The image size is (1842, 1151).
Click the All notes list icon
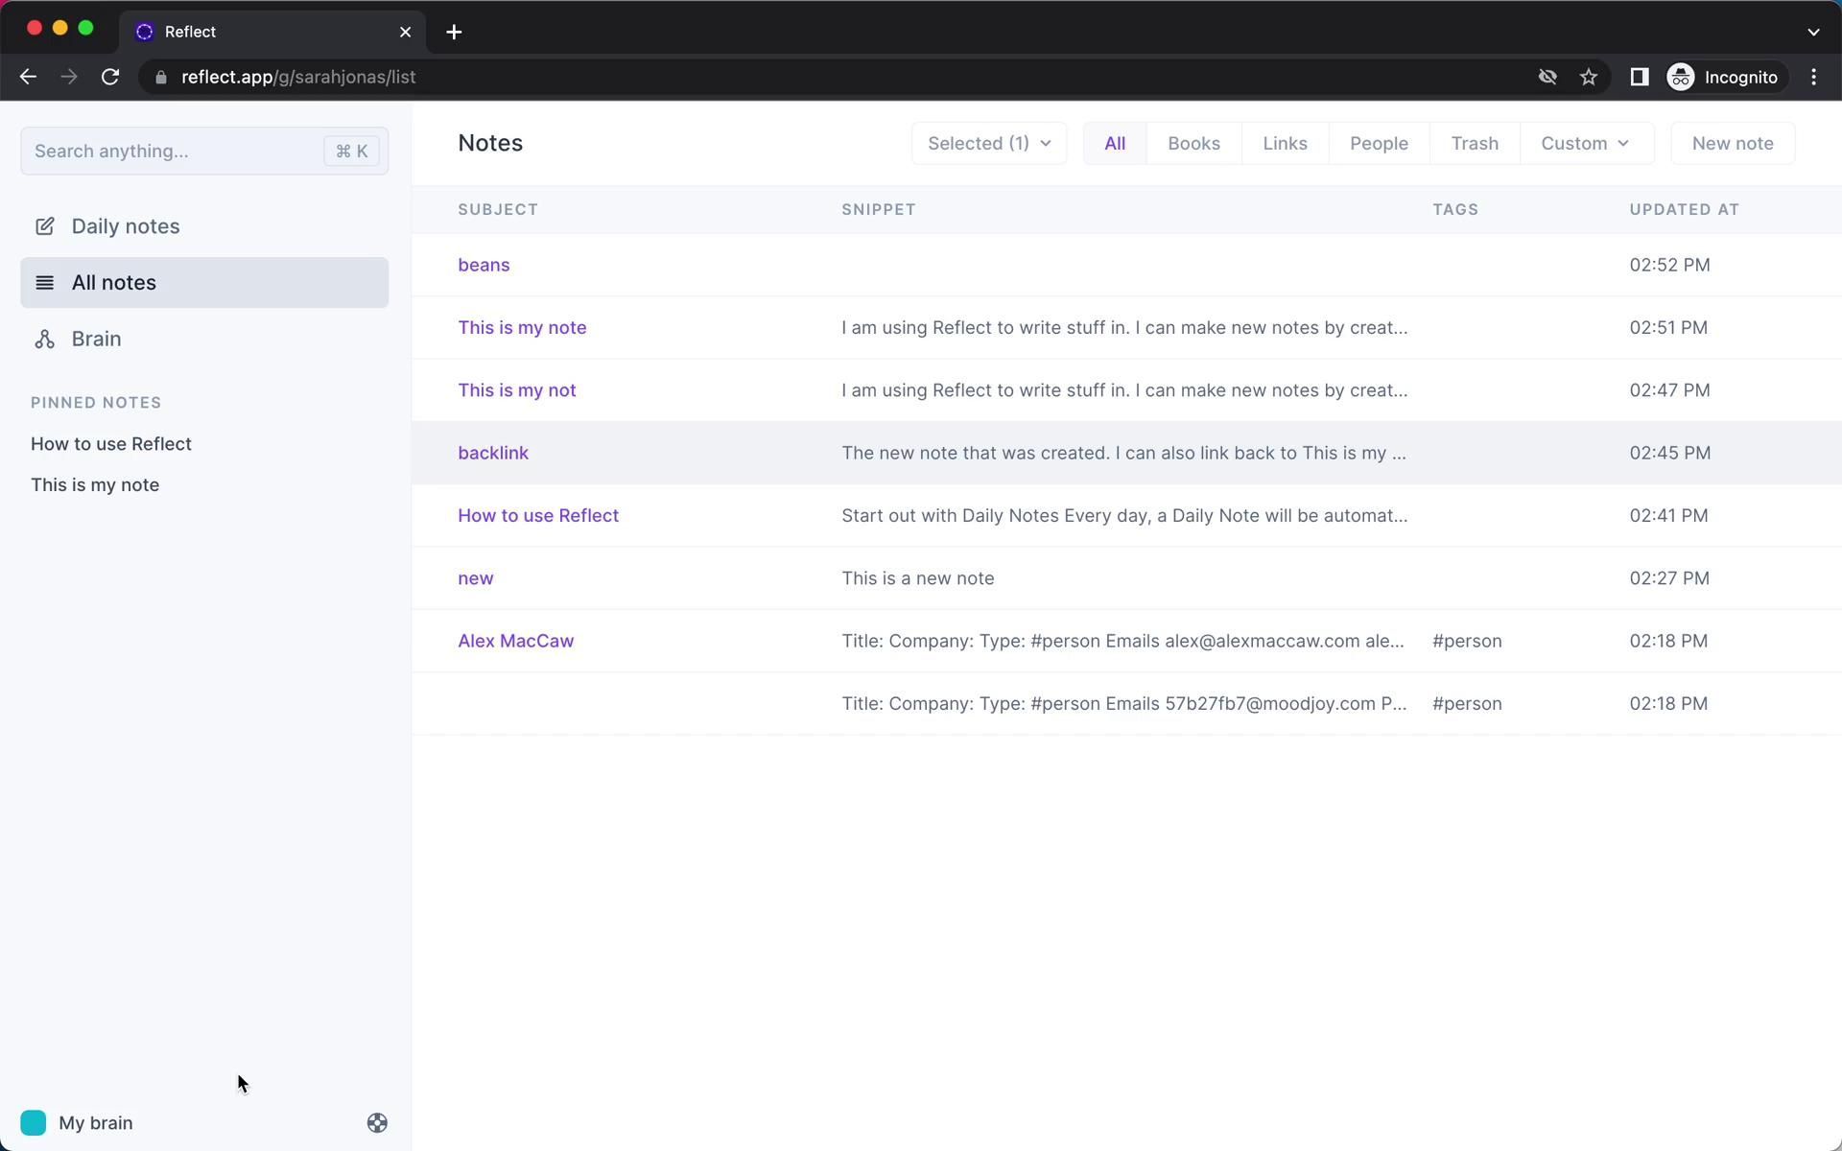click(44, 283)
